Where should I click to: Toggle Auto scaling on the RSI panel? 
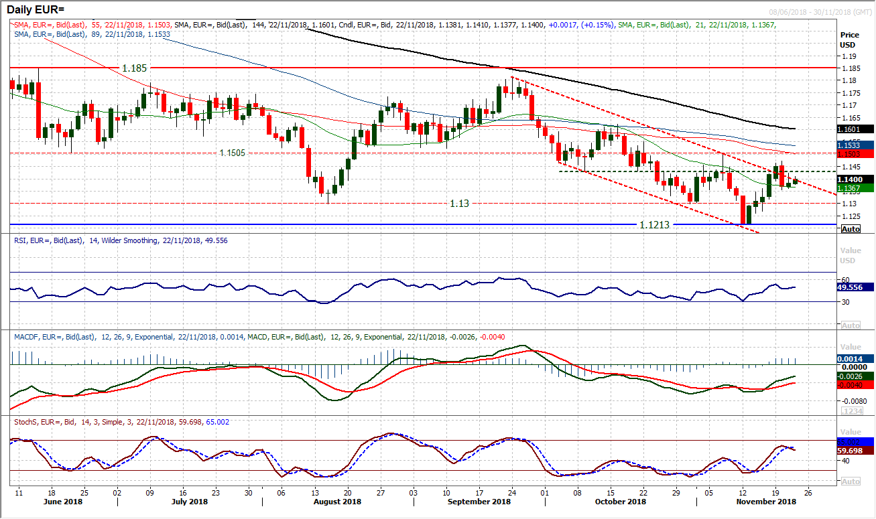851,325
